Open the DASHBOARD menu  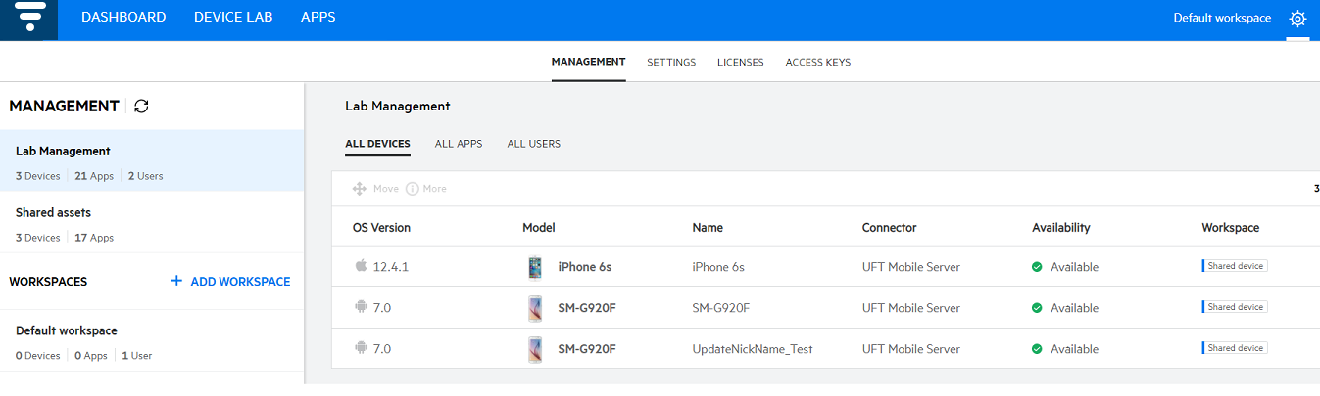coord(123,17)
